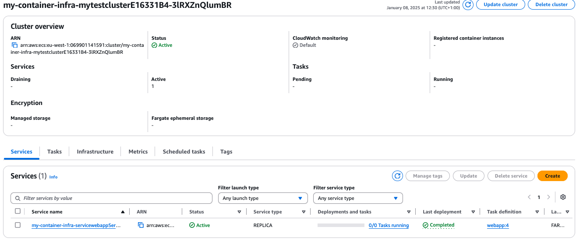This screenshot has width=576, height=241.
Task: Open services table preferences gear
Action: pos(563,197)
